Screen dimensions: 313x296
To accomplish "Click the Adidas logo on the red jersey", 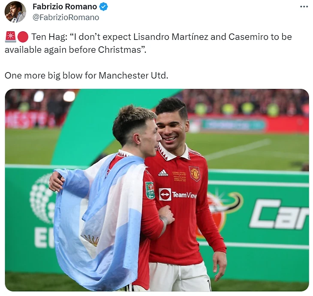I will tap(163, 173).
